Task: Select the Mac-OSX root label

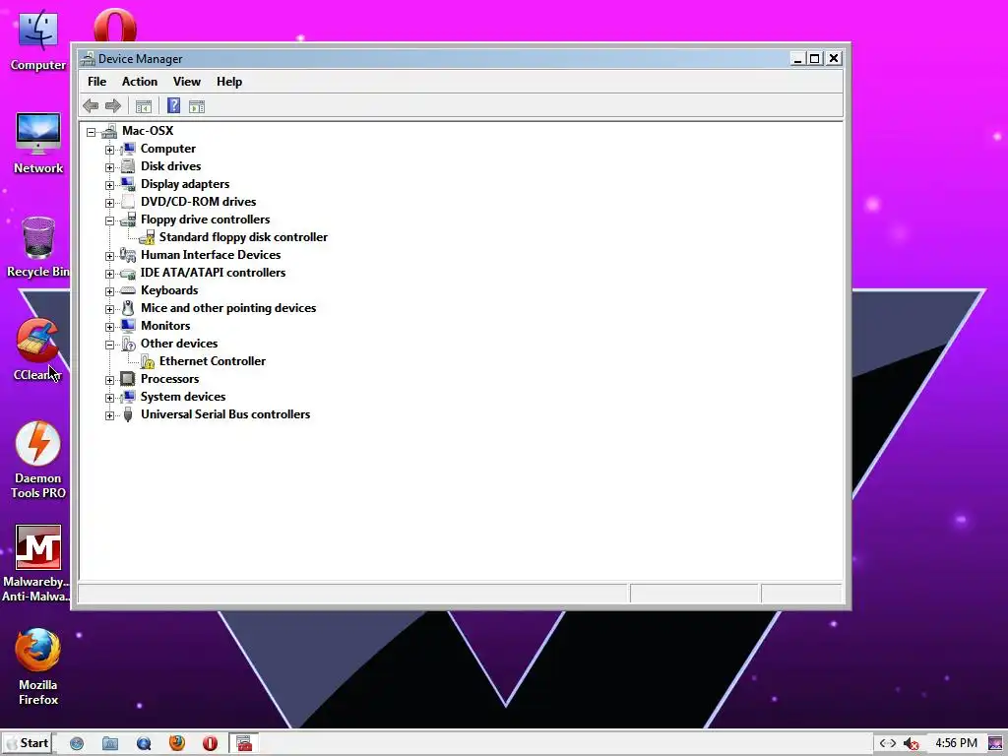Action: click(x=148, y=131)
